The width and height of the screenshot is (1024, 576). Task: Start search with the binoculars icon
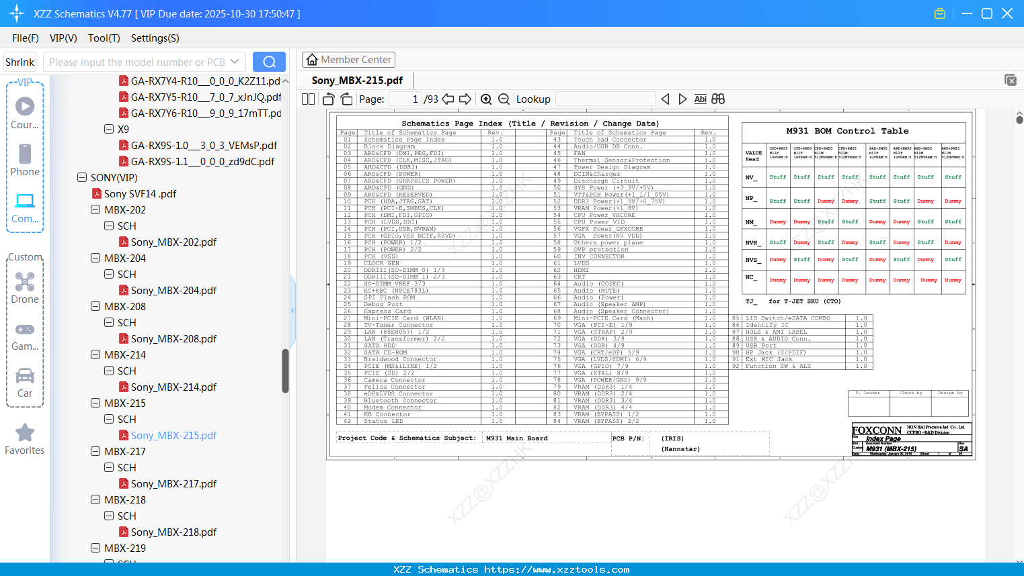click(x=718, y=99)
